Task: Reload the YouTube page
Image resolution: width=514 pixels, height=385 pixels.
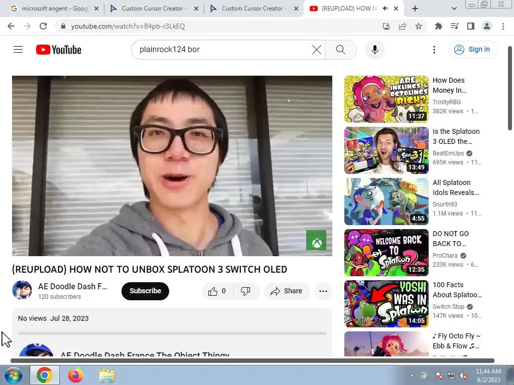Action: (43, 26)
